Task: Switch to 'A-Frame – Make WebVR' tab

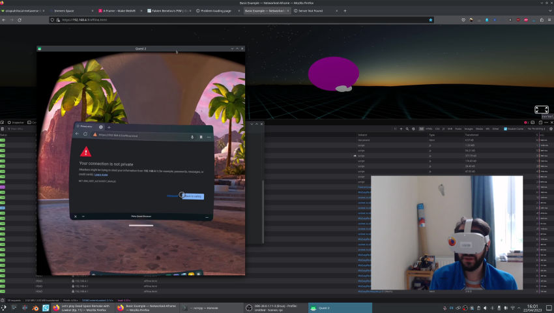Action: click(x=119, y=11)
